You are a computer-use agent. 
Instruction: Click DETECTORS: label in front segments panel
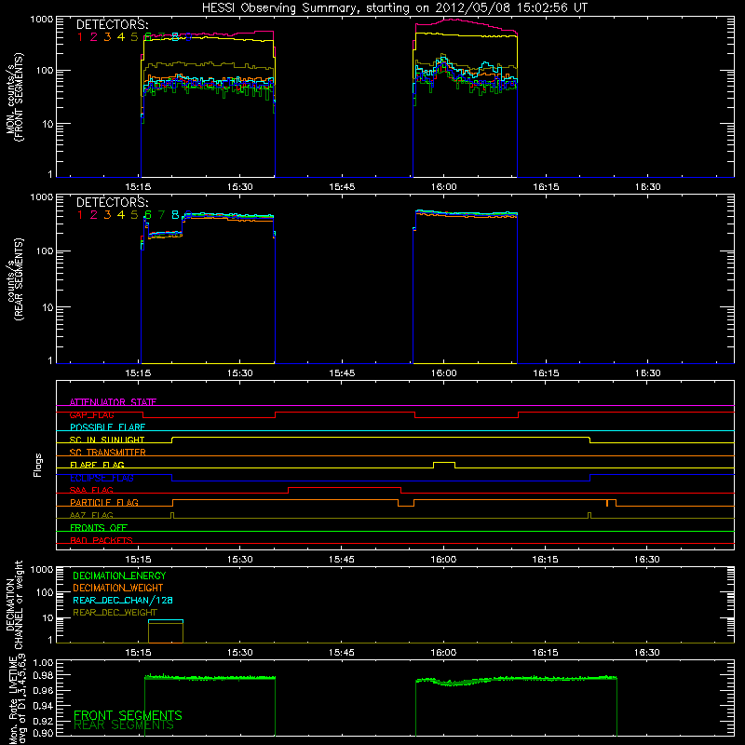112,25
